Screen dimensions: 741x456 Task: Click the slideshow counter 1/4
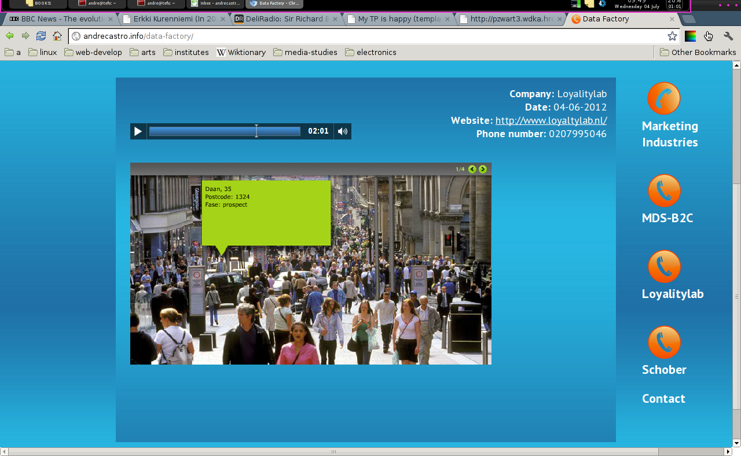[460, 169]
